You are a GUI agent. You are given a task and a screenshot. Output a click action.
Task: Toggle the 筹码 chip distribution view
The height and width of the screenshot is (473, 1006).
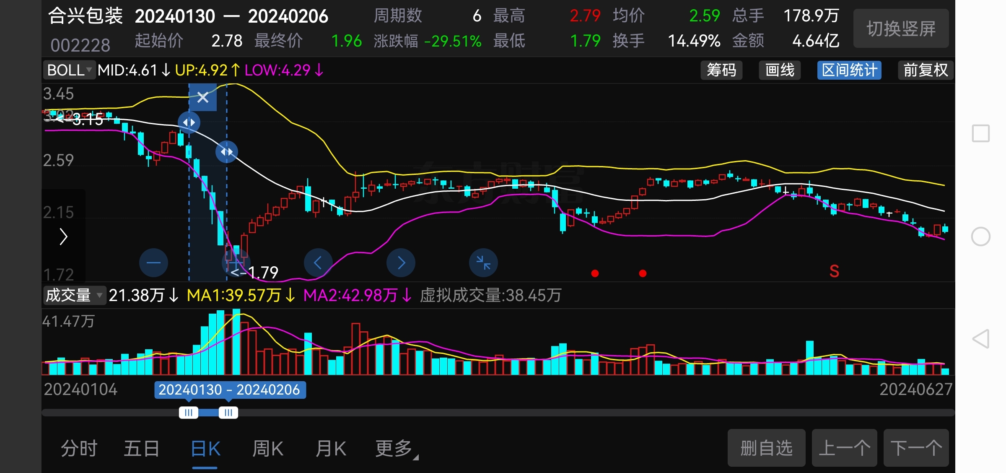721,70
